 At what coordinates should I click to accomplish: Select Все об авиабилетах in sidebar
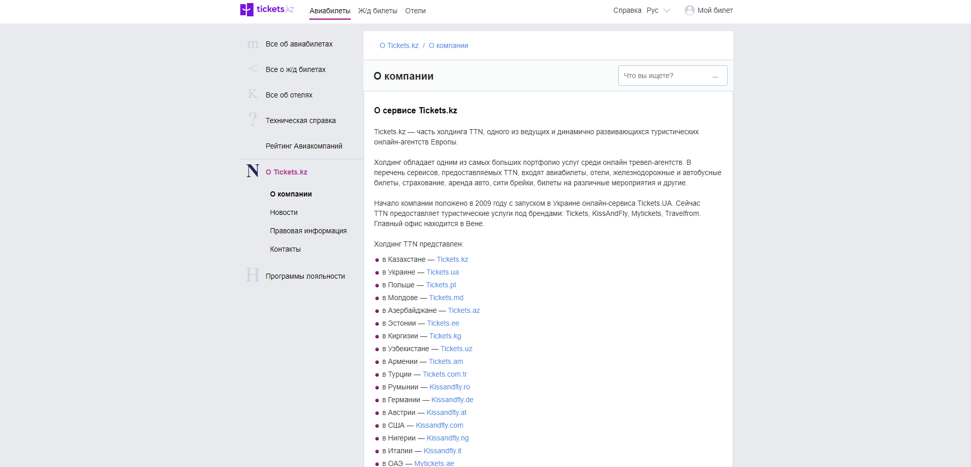pos(299,44)
